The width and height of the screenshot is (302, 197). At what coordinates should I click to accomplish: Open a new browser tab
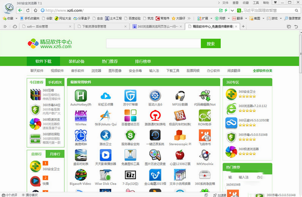(243, 27)
